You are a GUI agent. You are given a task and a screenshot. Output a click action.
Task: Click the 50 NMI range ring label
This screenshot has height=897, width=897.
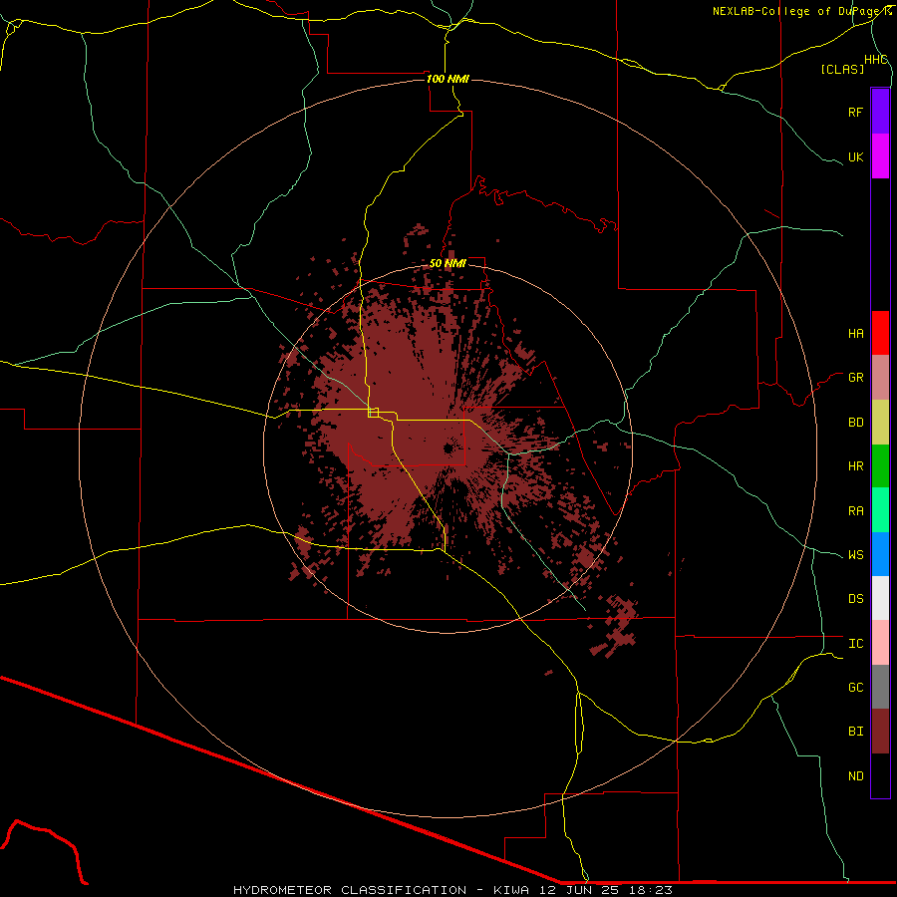tap(448, 263)
